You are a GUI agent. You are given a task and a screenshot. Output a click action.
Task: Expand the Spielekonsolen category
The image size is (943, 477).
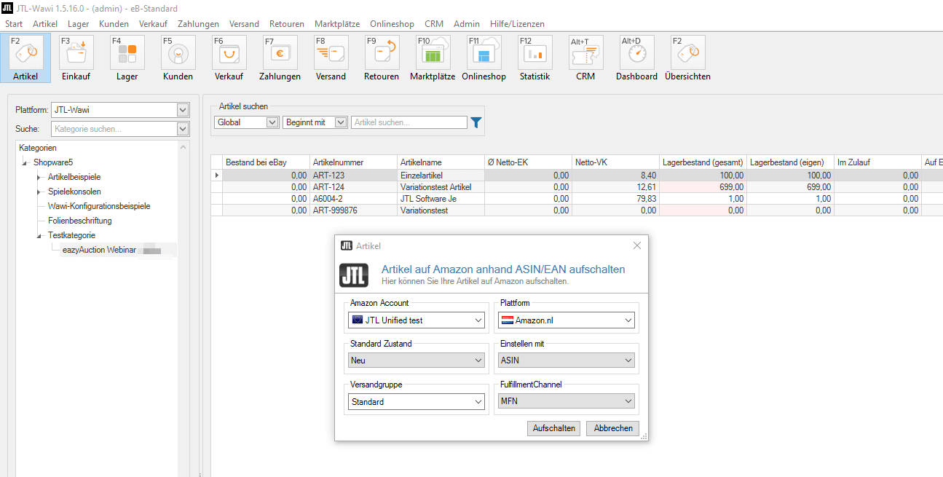pos(39,192)
